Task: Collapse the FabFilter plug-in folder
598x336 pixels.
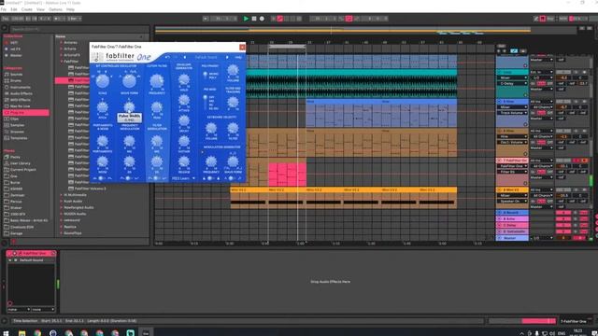Action: coord(61,62)
